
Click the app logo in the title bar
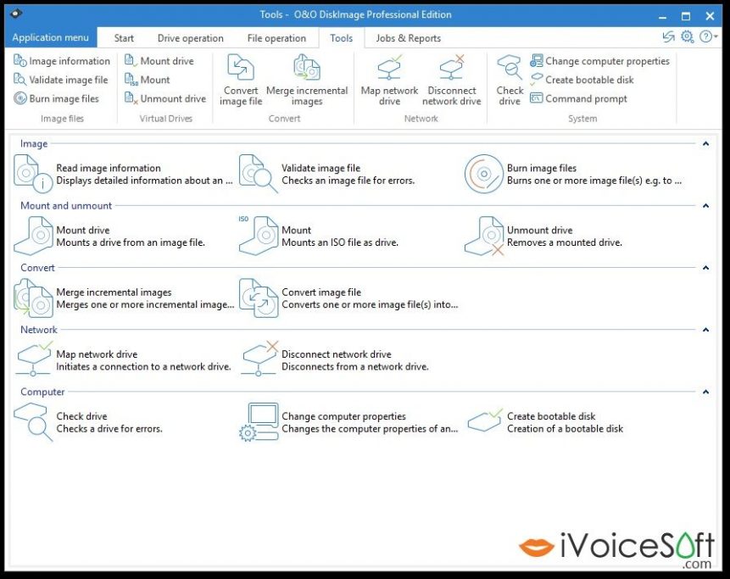click(16, 14)
